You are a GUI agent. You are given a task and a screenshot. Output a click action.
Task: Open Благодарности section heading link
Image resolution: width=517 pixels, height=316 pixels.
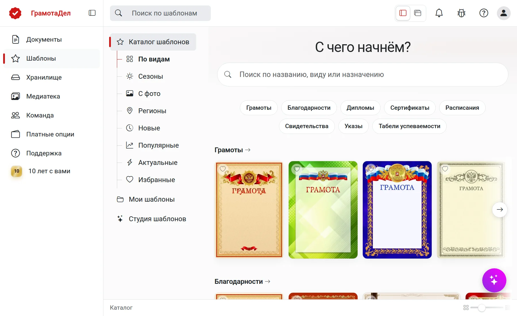click(242, 282)
